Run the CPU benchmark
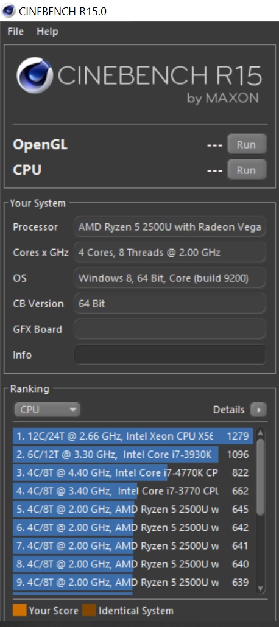279x627 pixels. (x=247, y=170)
